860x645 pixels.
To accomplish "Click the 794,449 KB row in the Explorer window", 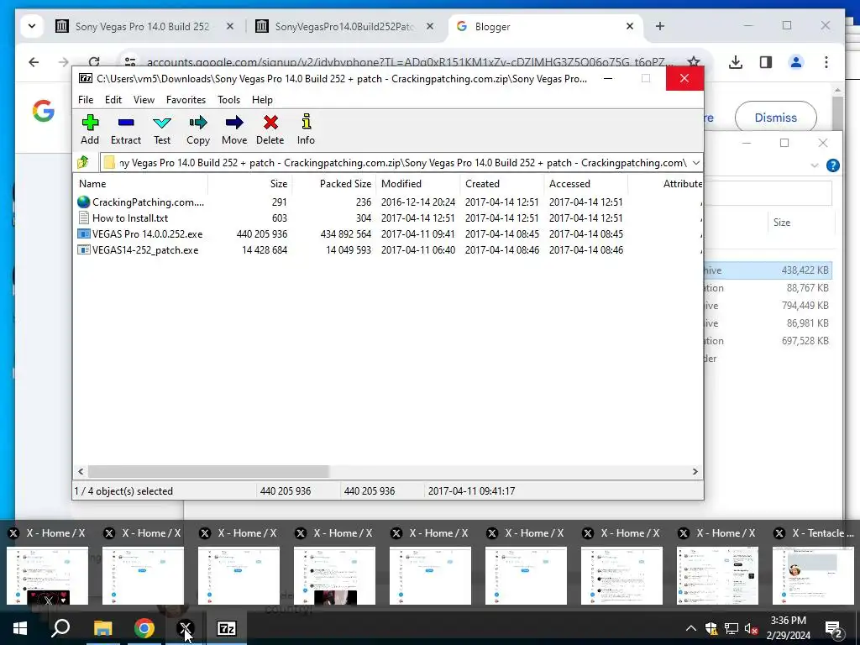I will click(768, 305).
